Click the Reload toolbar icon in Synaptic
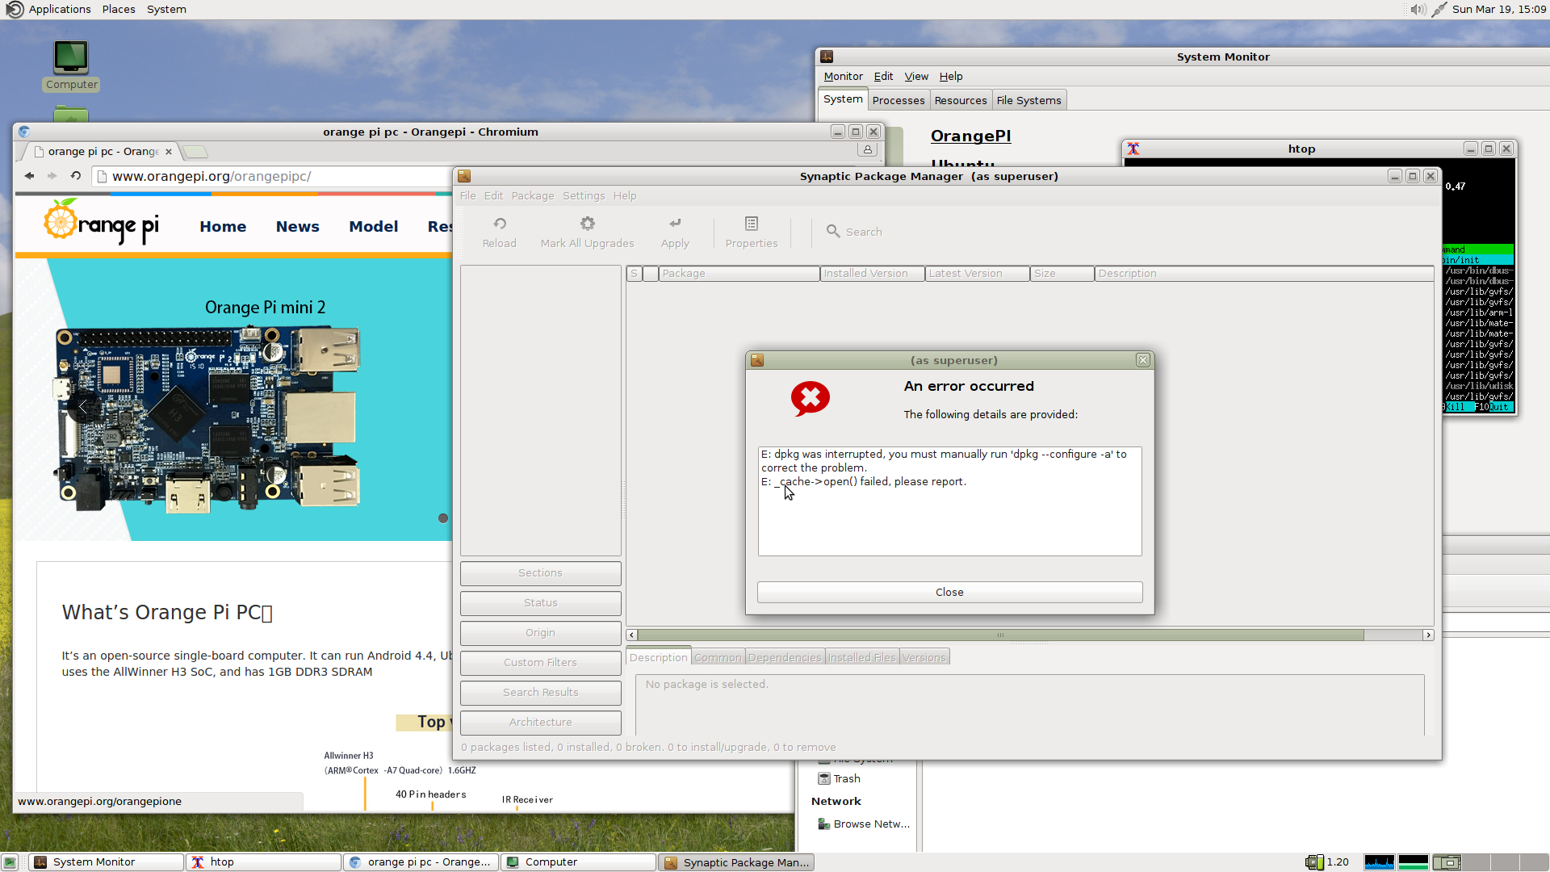The width and height of the screenshot is (1550, 872). 500,224
